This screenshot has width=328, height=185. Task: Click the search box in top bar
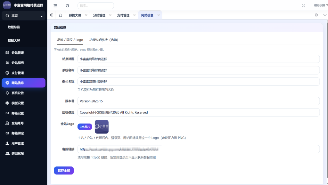pyautogui.click(x=95, y=6)
